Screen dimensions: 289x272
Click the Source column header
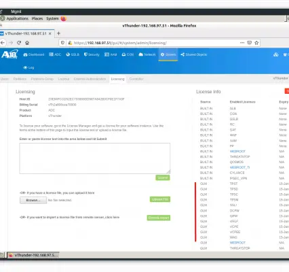point(206,102)
